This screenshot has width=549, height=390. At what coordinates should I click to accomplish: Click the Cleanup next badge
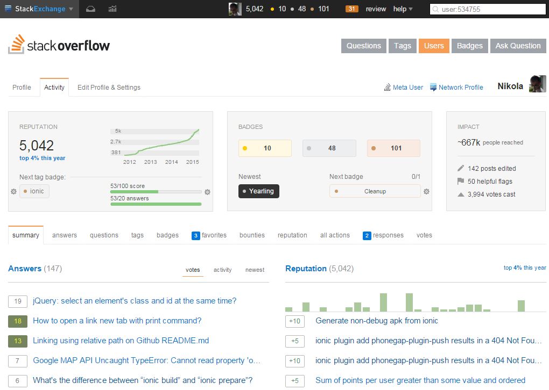coord(375,191)
